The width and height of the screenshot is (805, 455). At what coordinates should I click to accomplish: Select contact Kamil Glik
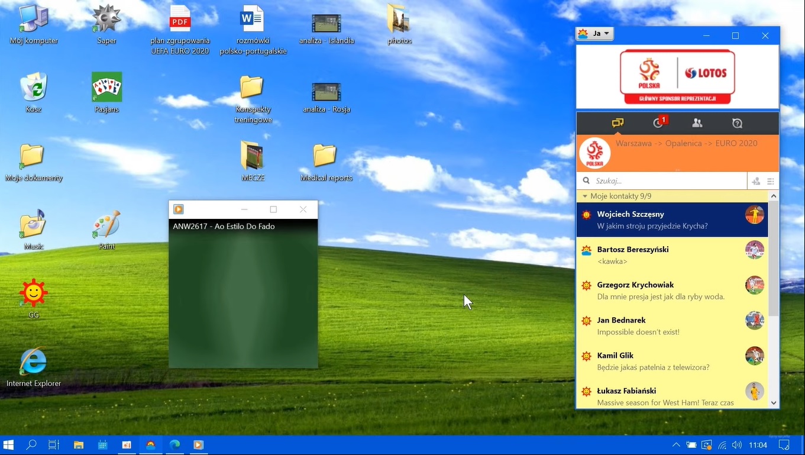[x=672, y=361]
